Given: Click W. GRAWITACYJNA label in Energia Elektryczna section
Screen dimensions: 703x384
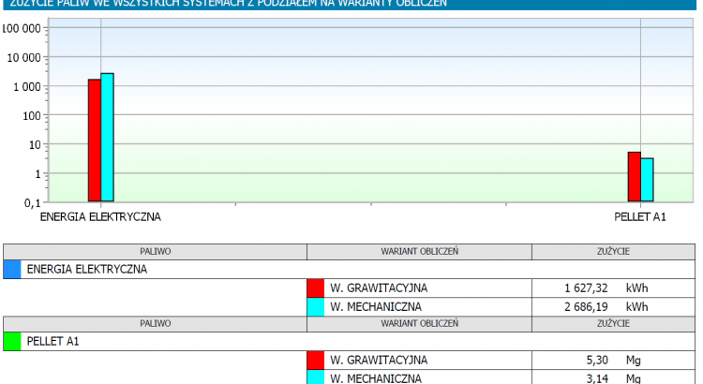Looking at the screenshot, I should 379,288.
